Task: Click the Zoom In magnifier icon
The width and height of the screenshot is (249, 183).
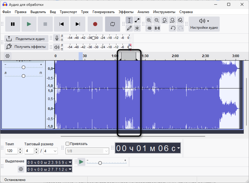Action: (149, 20)
